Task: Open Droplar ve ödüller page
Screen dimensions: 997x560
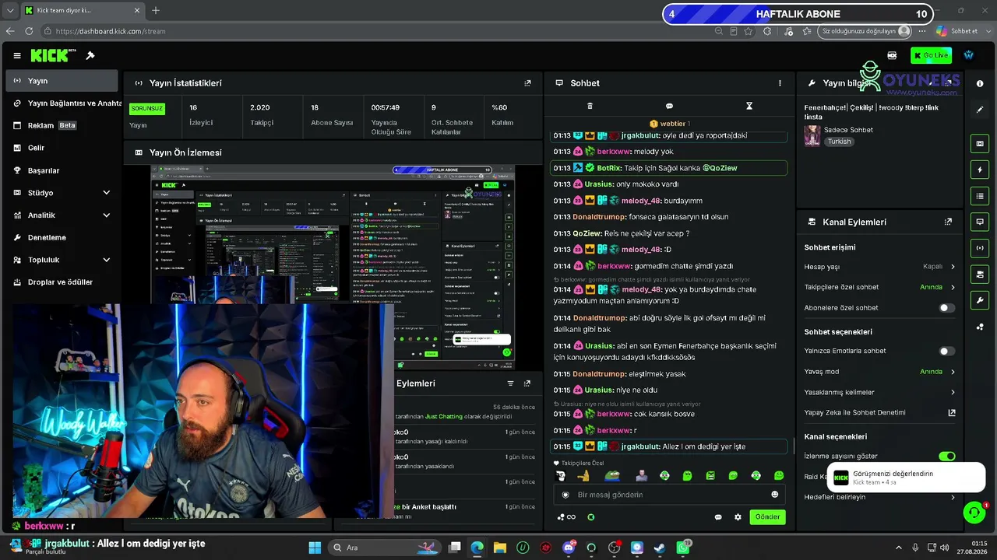Action: (x=62, y=282)
